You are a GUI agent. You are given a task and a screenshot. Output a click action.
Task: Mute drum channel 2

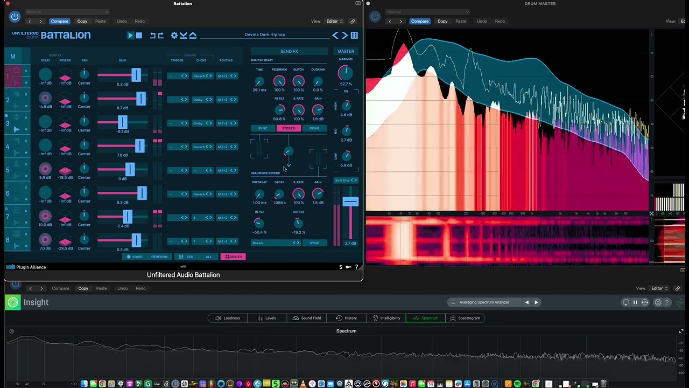[x=25, y=106]
